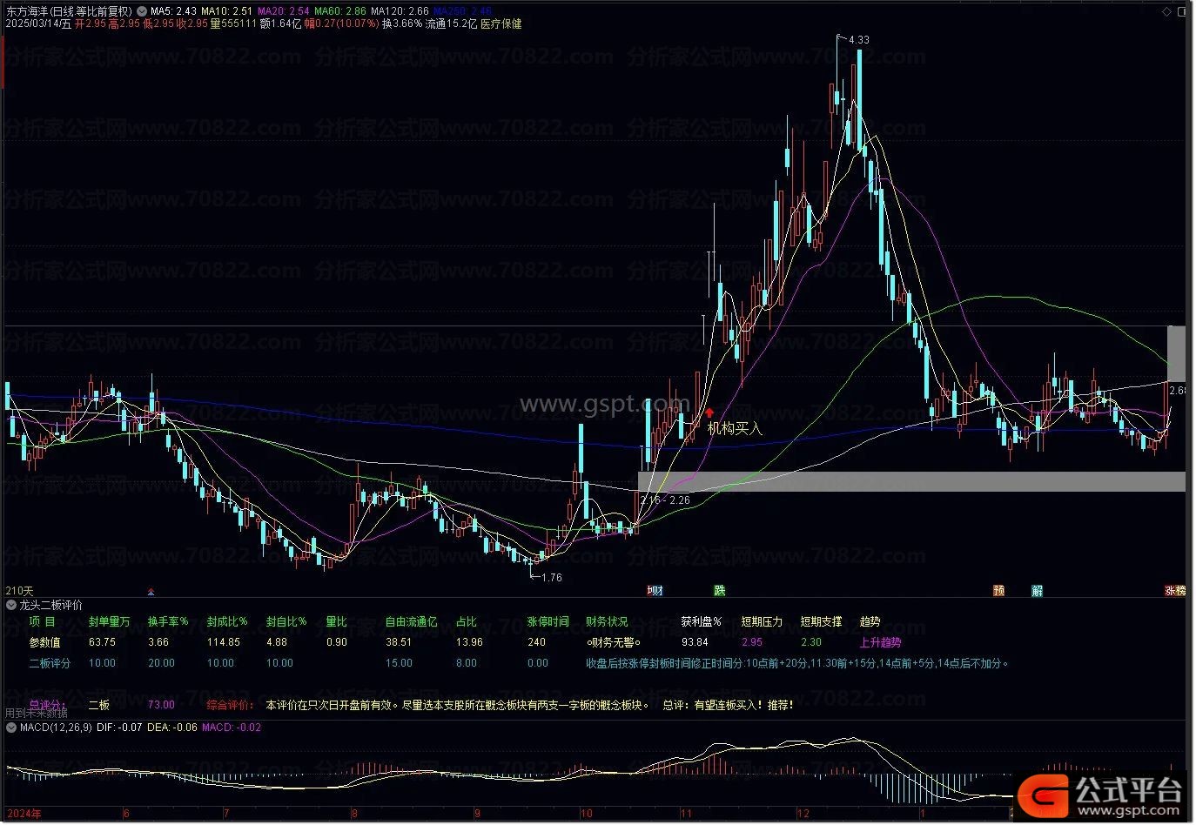Click the 短期支撑 column header

(822, 621)
